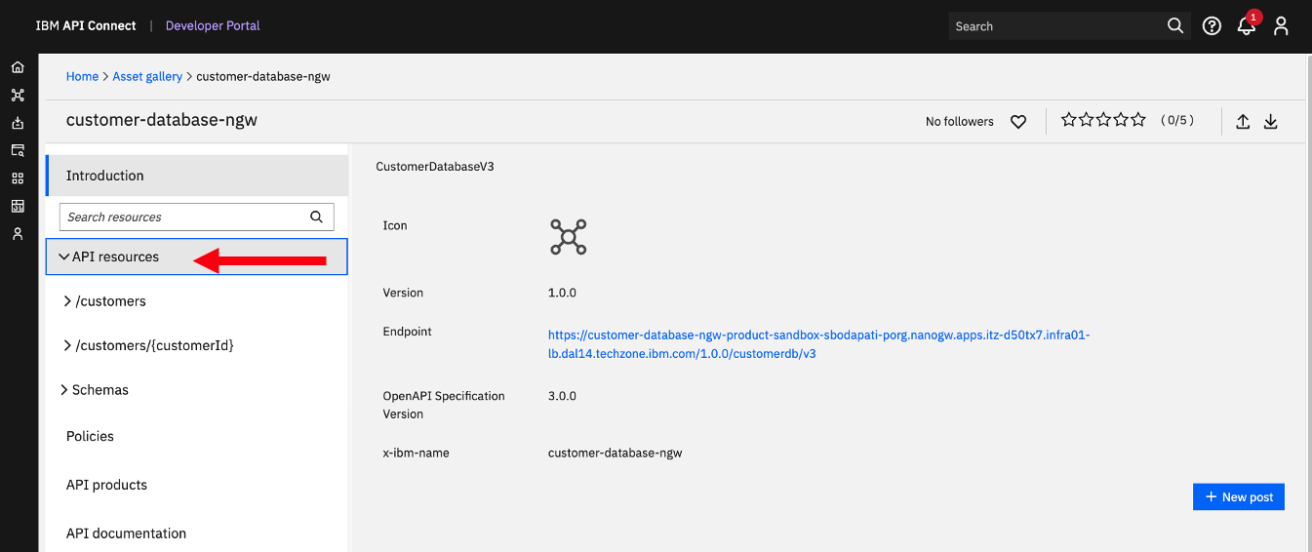
Task: Click the download icon near the rating stars
Action: [1271, 121]
